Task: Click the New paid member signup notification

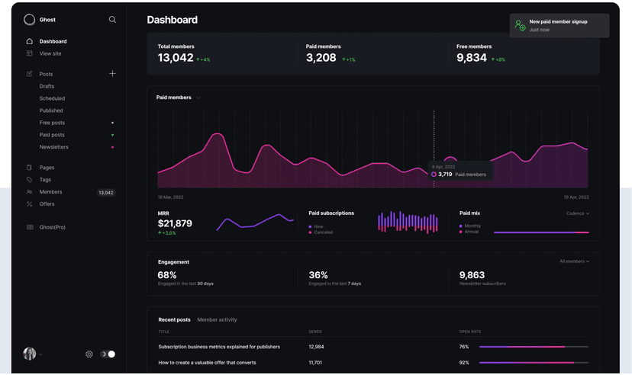Action: pyautogui.click(x=559, y=25)
